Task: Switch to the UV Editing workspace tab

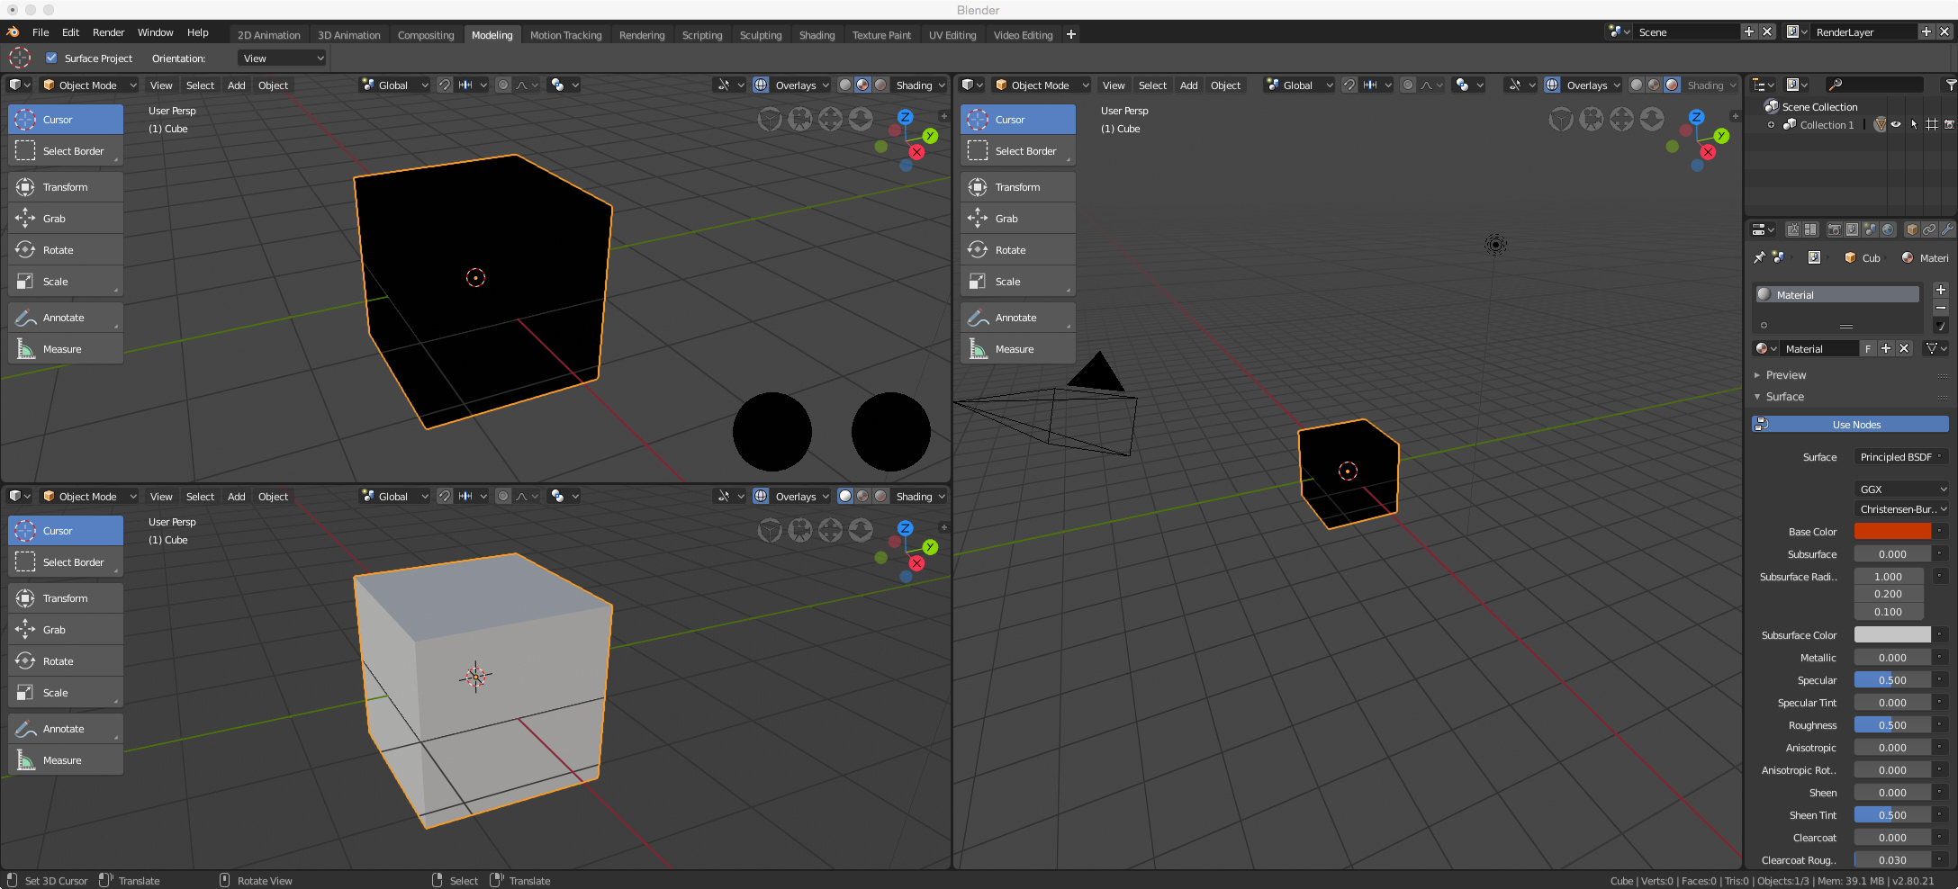Action: pyautogui.click(x=952, y=35)
